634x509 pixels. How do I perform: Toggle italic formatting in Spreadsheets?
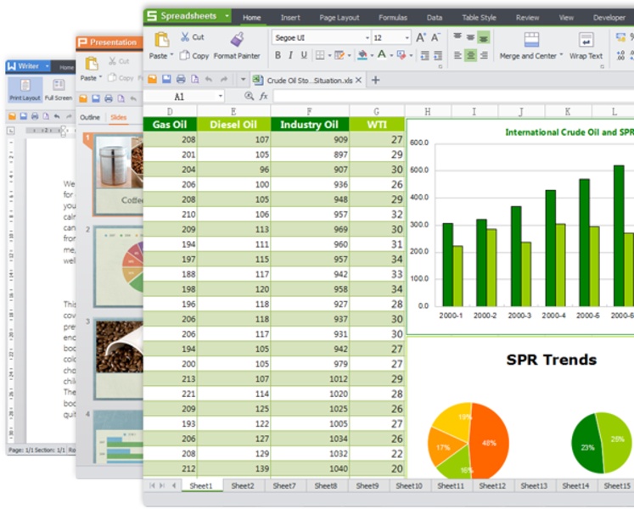coord(291,55)
